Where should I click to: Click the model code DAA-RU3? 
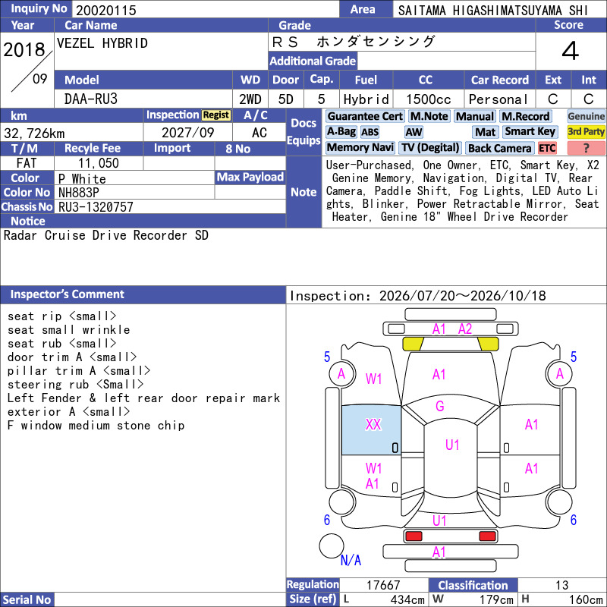[x=91, y=99]
